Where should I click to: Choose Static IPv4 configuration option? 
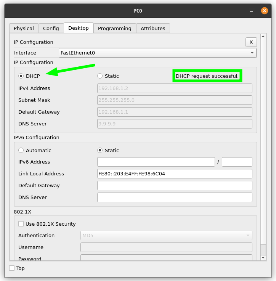click(x=100, y=76)
